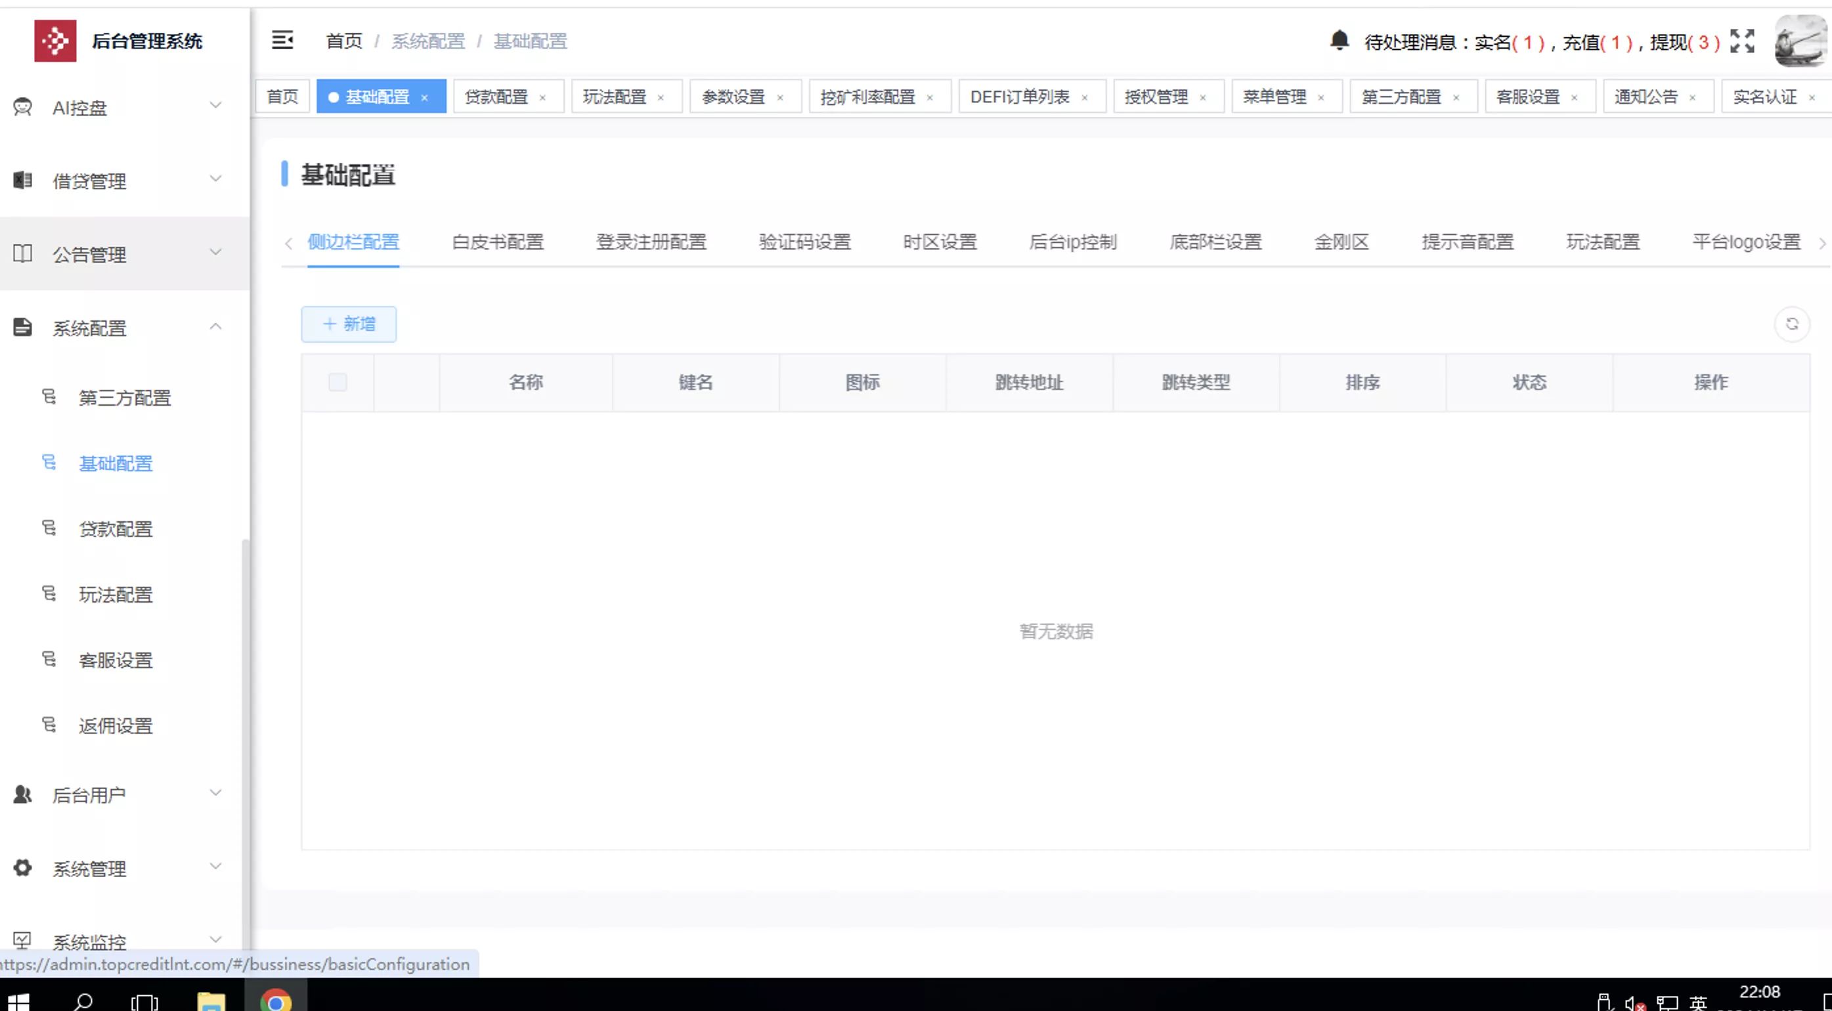
Task: Close the 参数设置 page tab
Action: (780, 98)
